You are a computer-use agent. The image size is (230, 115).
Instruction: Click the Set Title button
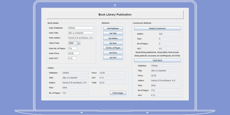(113, 33)
